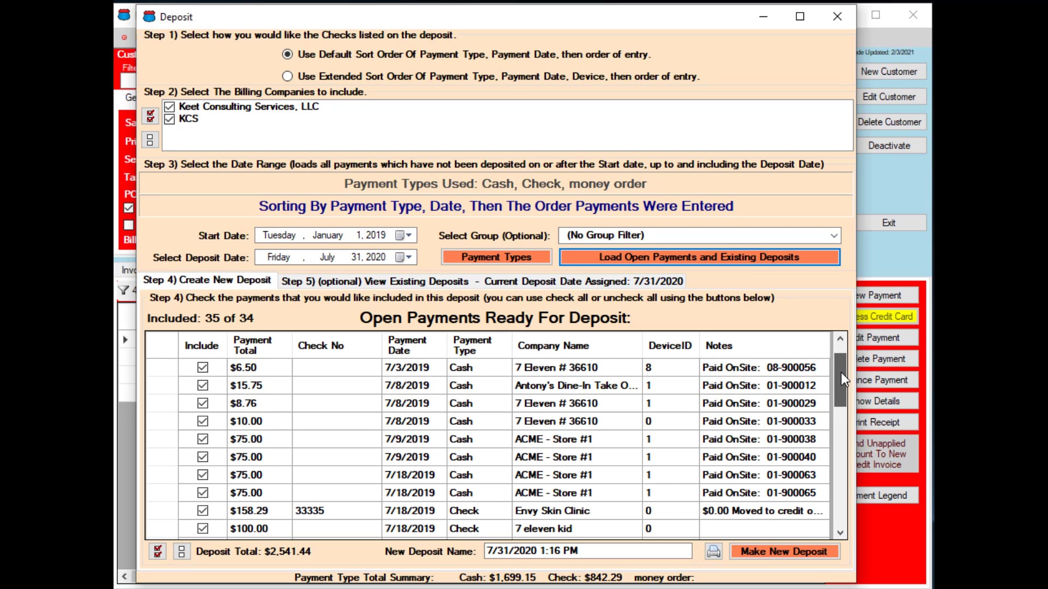Select check number 33335 cell

[x=337, y=511]
